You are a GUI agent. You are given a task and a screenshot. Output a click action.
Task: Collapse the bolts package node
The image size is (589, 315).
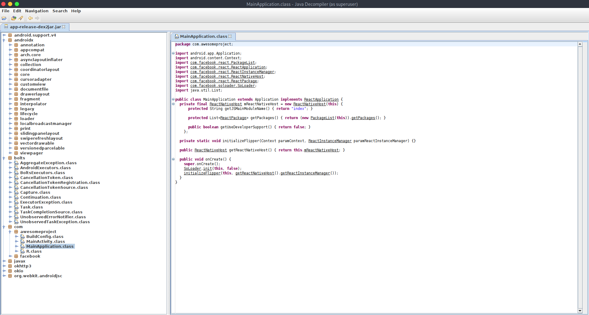(3, 158)
